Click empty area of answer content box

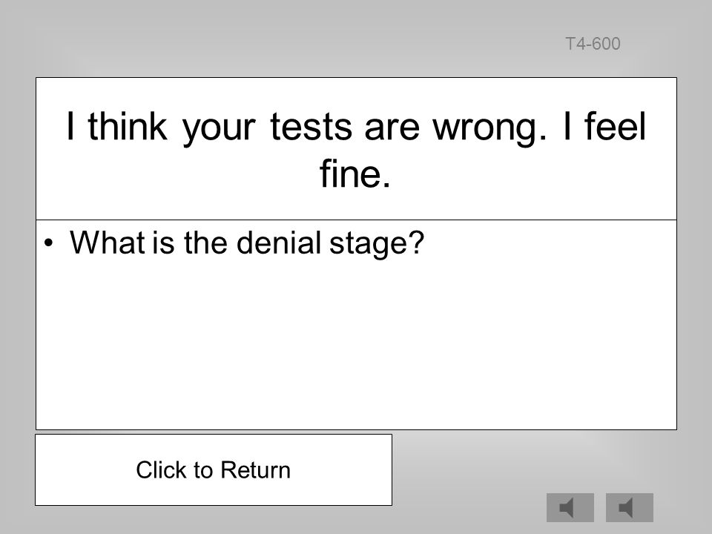click(356, 345)
